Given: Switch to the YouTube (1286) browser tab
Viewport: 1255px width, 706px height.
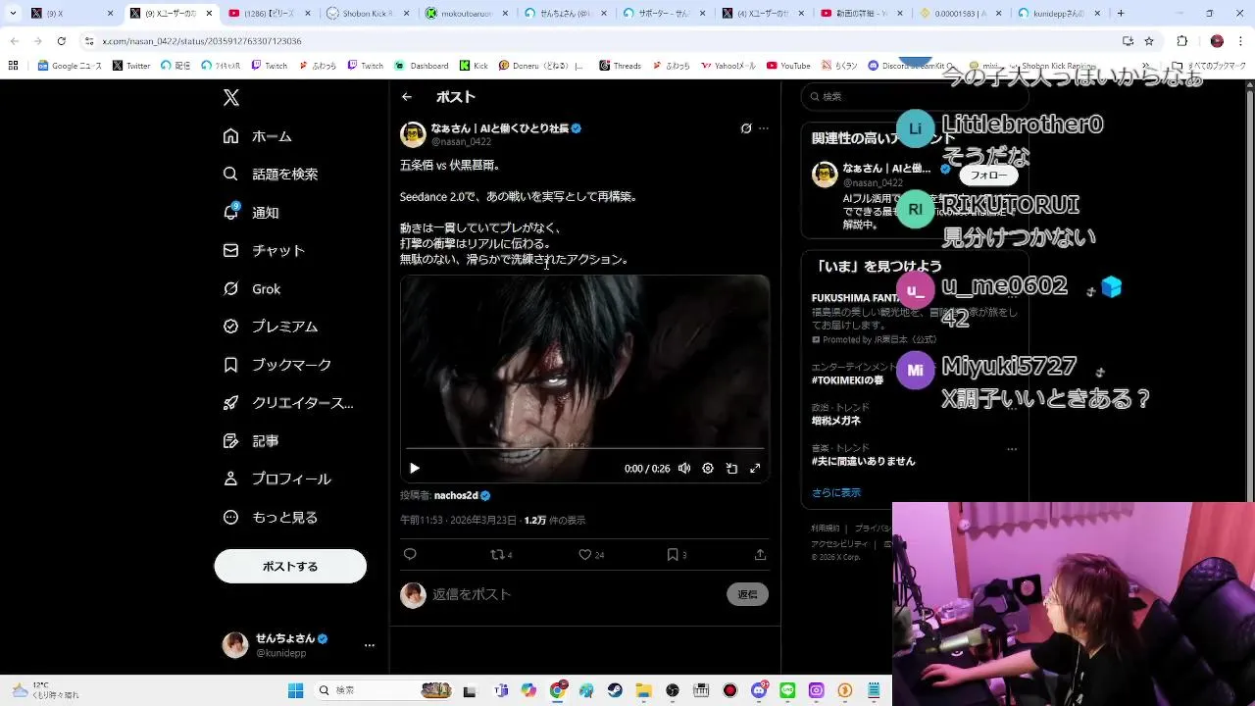Looking at the screenshot, I should 268,13.
